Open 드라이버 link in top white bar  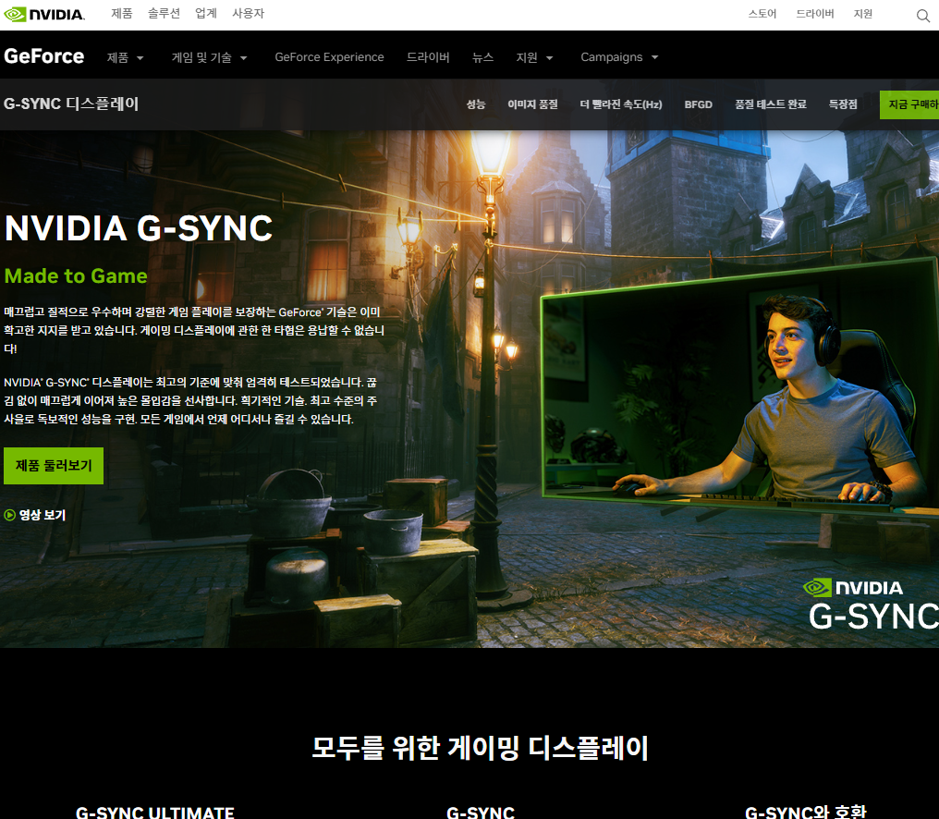814,14
